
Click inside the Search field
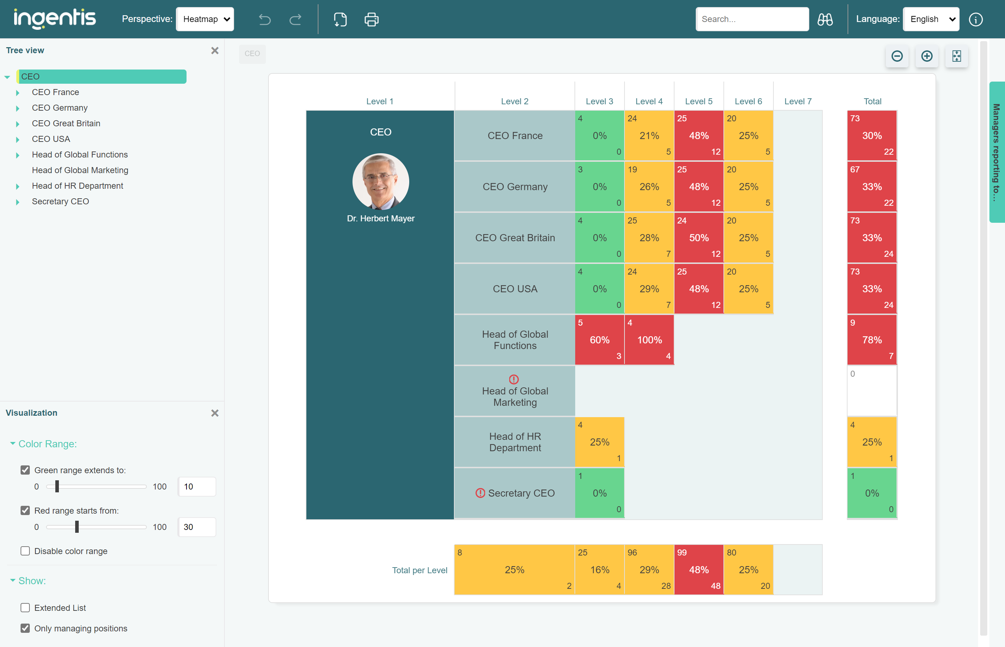point(752,19)
